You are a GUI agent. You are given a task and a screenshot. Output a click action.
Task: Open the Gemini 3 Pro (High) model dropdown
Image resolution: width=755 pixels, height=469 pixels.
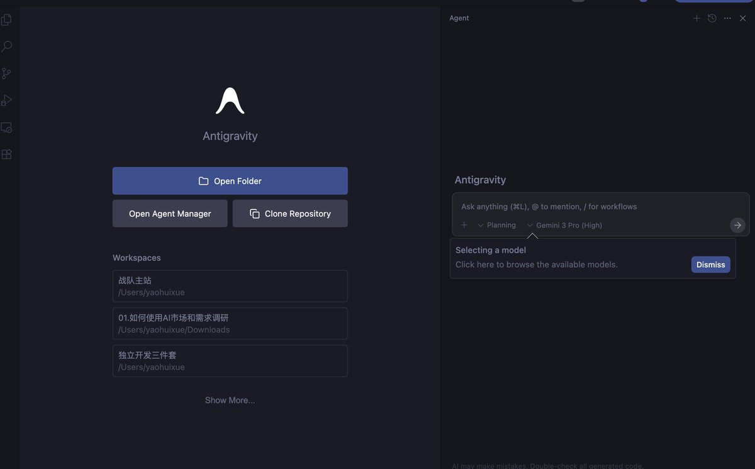[564, 225]
